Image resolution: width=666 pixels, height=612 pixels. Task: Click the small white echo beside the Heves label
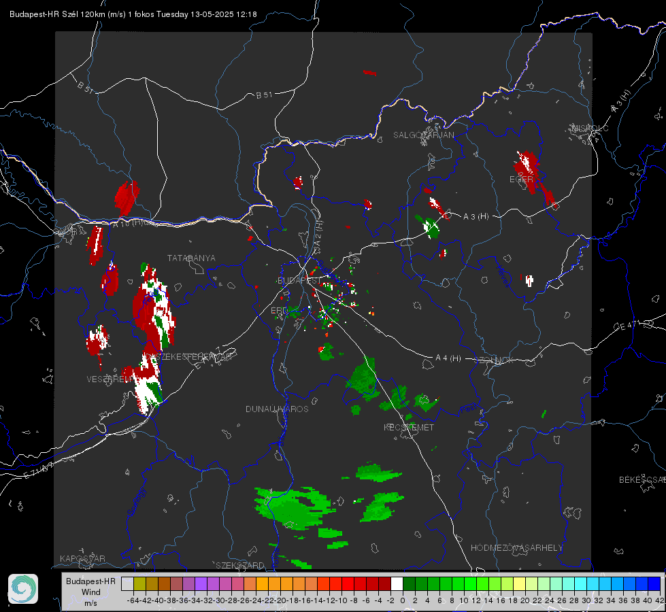529,280
